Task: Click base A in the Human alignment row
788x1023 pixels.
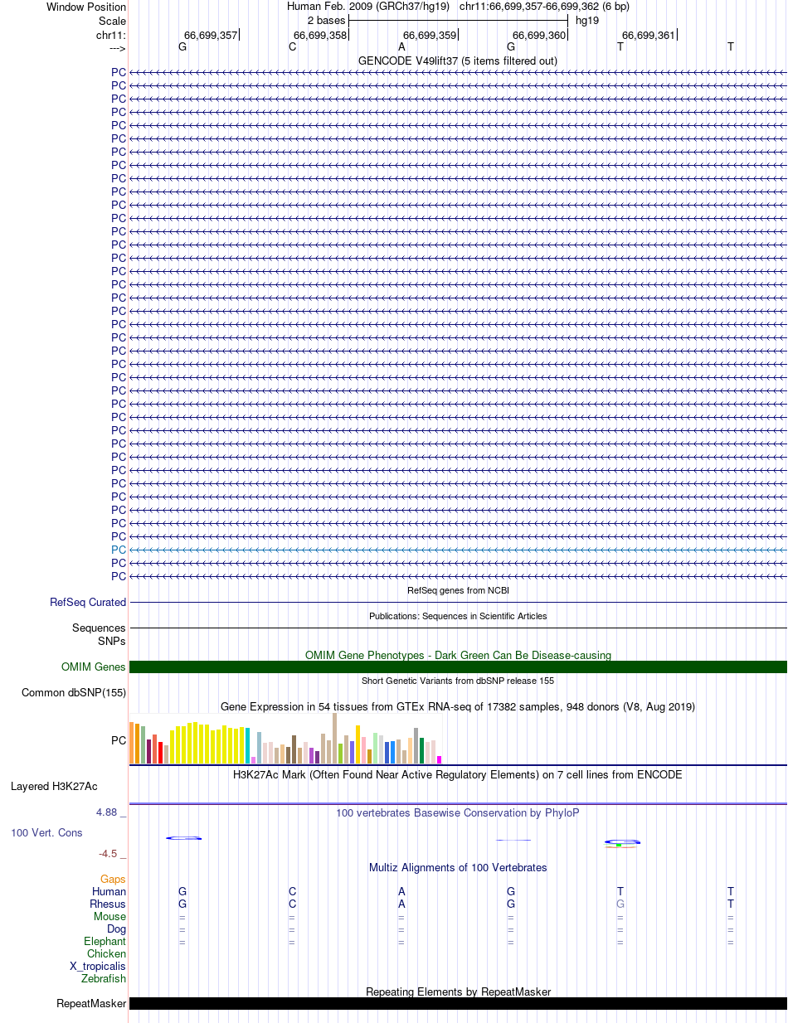Action: (401, 891)
